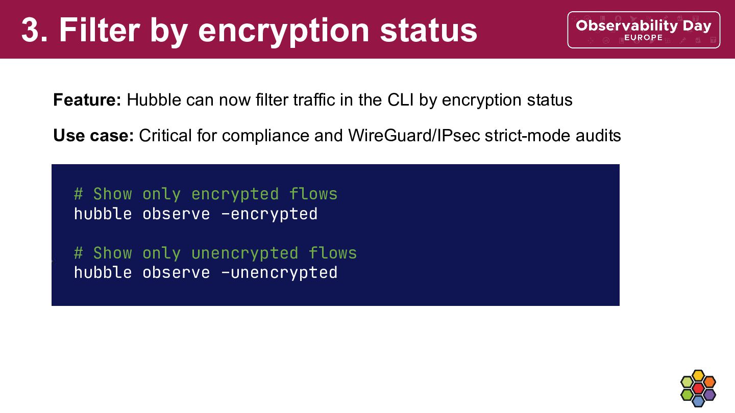Image resolution: width=735 pixels, height=413 pixels.
Task: Click the purple hexagon in the logo
Action: coord(709,394)
